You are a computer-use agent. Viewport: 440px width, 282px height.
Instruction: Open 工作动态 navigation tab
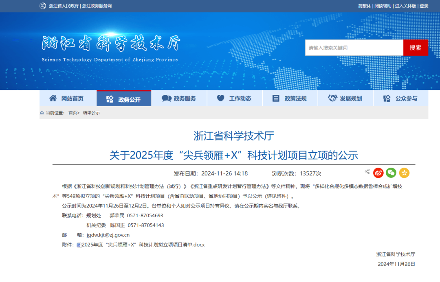(x=235, y=98)
